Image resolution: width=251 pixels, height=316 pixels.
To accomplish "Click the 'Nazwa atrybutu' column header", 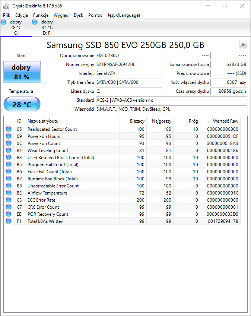I will pyautogui.click(x=73, y=121).
